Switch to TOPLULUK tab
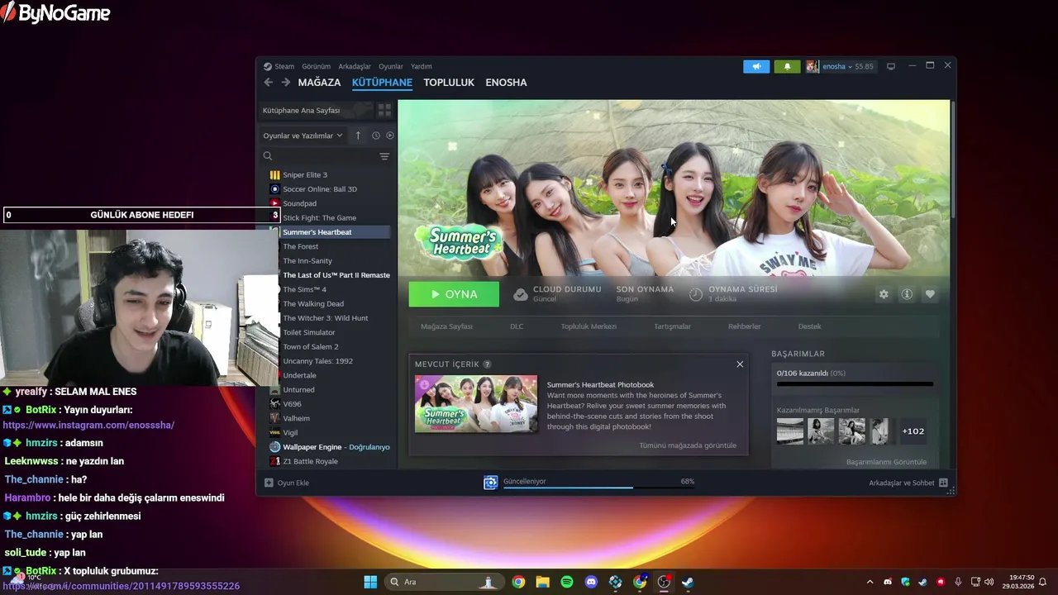1058x595 pixels. coord(449,83)
